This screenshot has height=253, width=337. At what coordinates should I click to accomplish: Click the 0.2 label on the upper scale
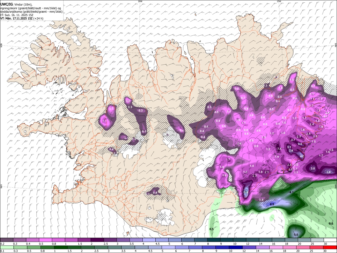2,244
